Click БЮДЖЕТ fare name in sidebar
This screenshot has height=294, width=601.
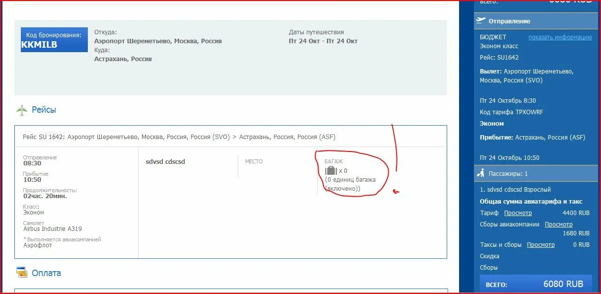point(493,37)
